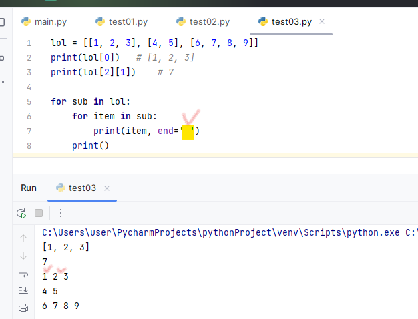Open the test01.py editor tab
The width and height of the screenshot is (418, 319).
tap(122, 21)
